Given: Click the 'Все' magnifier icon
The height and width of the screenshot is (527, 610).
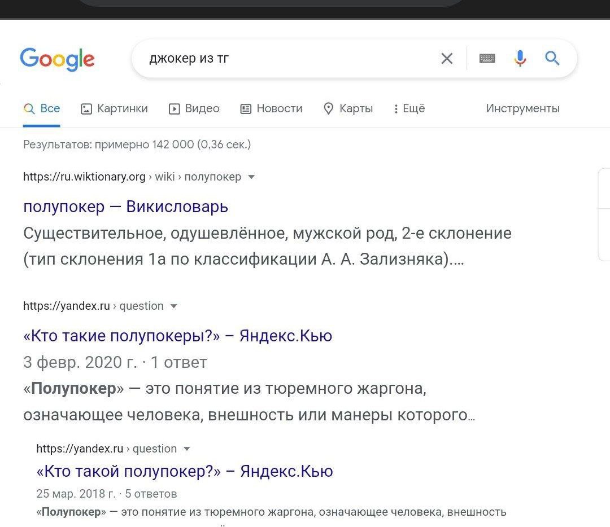Looking at the screenshot, I should (x=29, y=109).
